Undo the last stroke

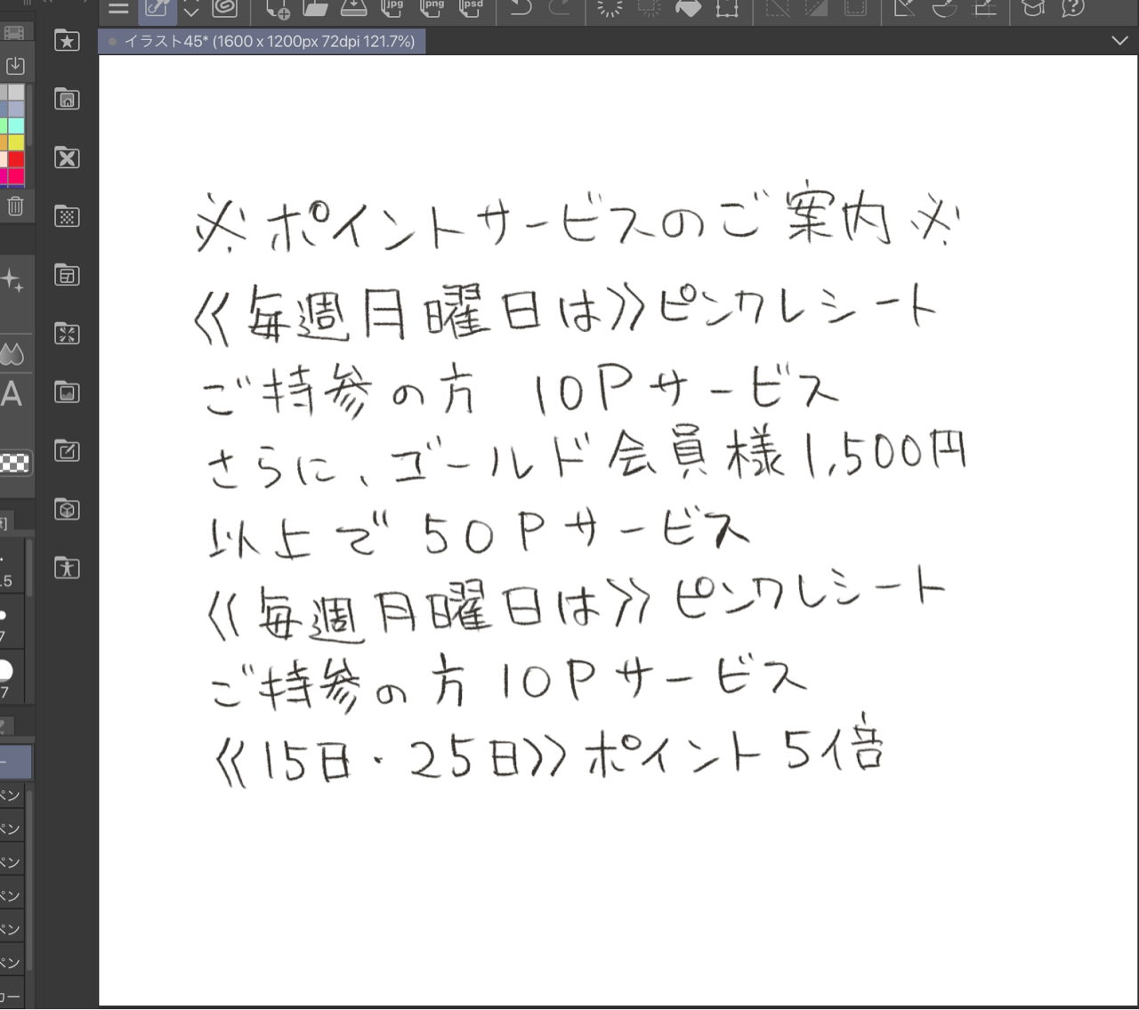(521, 9)
